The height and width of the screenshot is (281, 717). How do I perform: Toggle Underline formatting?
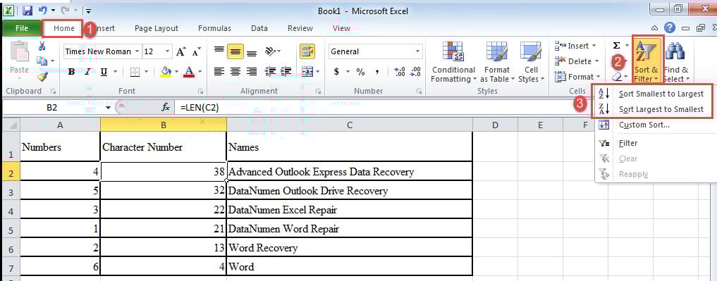pos(104,72)
